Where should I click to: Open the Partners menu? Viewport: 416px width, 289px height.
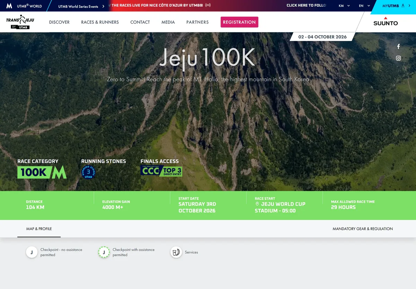pyautogui.click(x=198, y=22)
